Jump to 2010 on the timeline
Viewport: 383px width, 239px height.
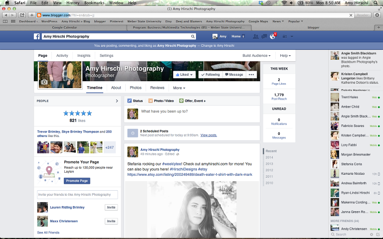tap(269, 183)
